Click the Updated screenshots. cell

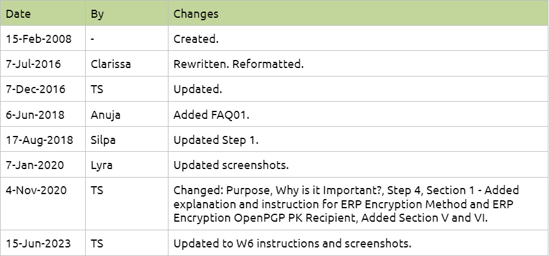(358, 165)
